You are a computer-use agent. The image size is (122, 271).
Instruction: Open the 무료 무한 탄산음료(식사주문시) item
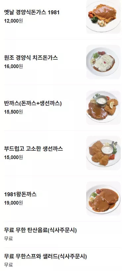click(x=62, y=234)
